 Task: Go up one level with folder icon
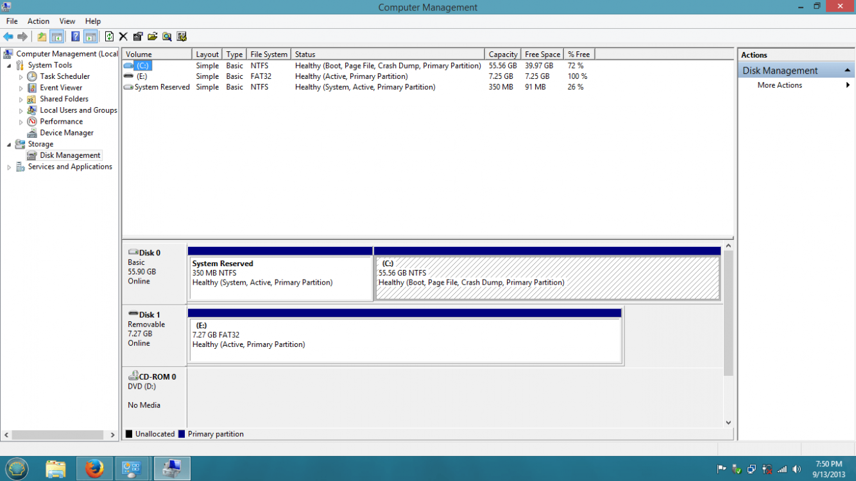(42, 37)
